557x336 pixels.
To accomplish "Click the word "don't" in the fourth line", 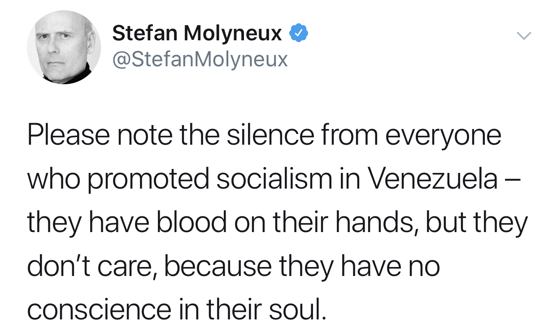I will (61, 266).
